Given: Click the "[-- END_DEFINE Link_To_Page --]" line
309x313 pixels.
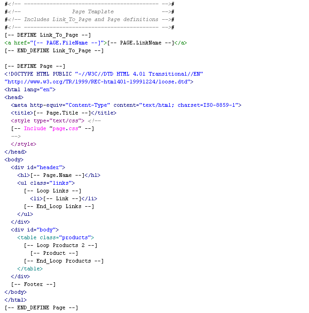Looking at the screenshot, I should (x=54, y=50).
